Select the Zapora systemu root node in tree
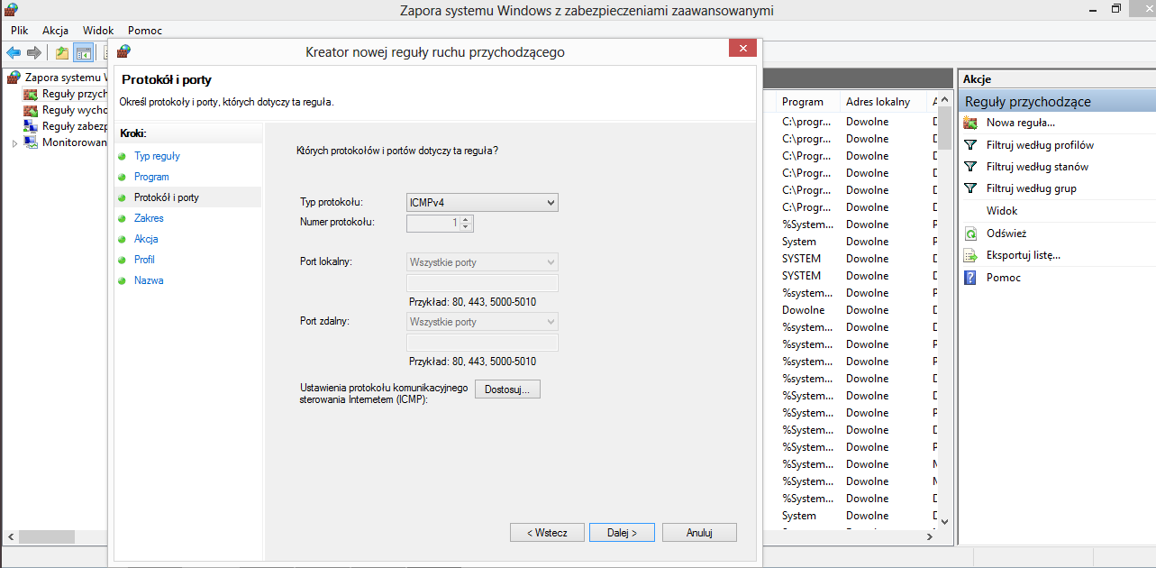Viewport: 1156px width, 568px height. point(59,78)
